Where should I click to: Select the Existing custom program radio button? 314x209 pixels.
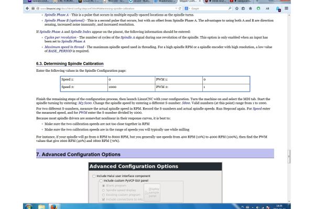104,195
